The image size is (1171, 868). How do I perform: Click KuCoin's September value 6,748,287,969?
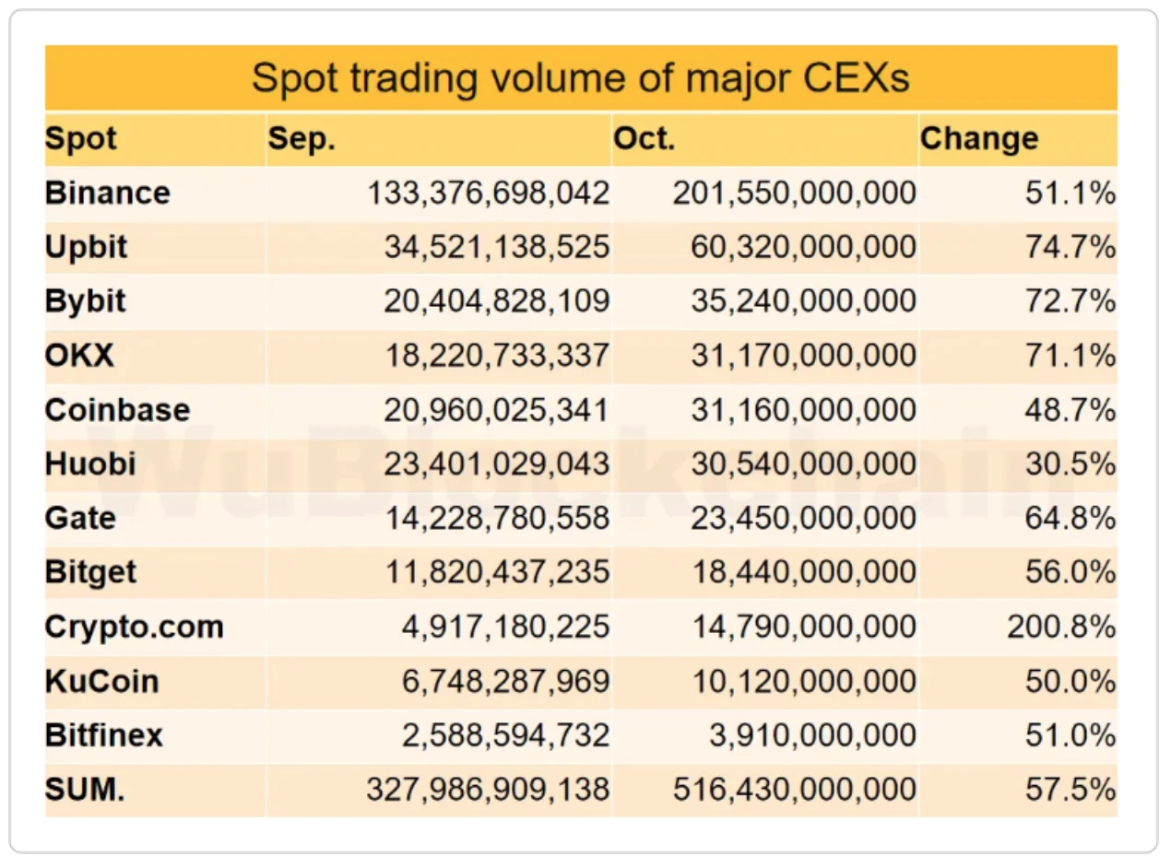pos(506,681)
